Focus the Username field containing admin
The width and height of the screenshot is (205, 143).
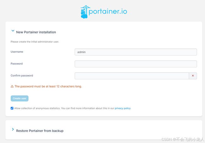(136, 52)
